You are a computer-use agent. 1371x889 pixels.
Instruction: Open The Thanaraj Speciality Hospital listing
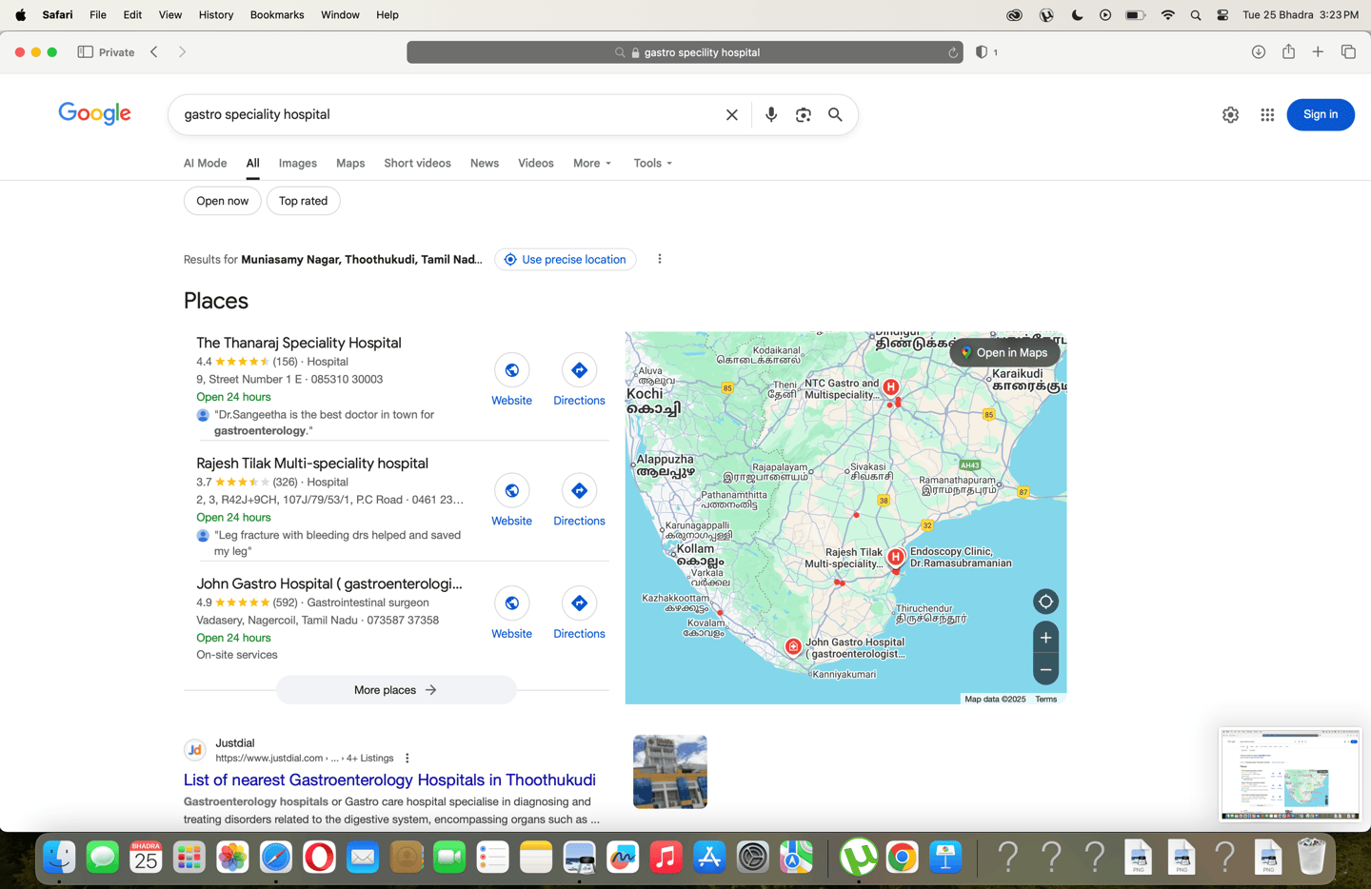[299, 343]
